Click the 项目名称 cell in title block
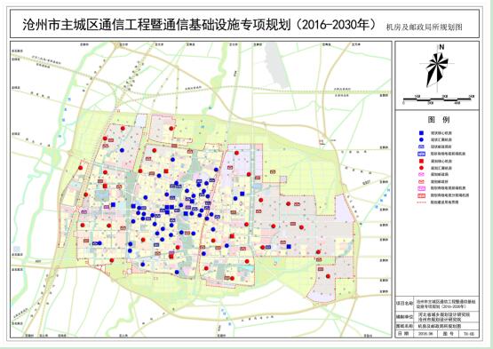The image size is (493, 349). tap(404, 304)
